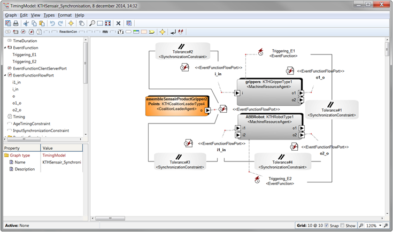The image size is (393, 232).
Task: Select the Cut scissors icon
Action: pos(26,24)
